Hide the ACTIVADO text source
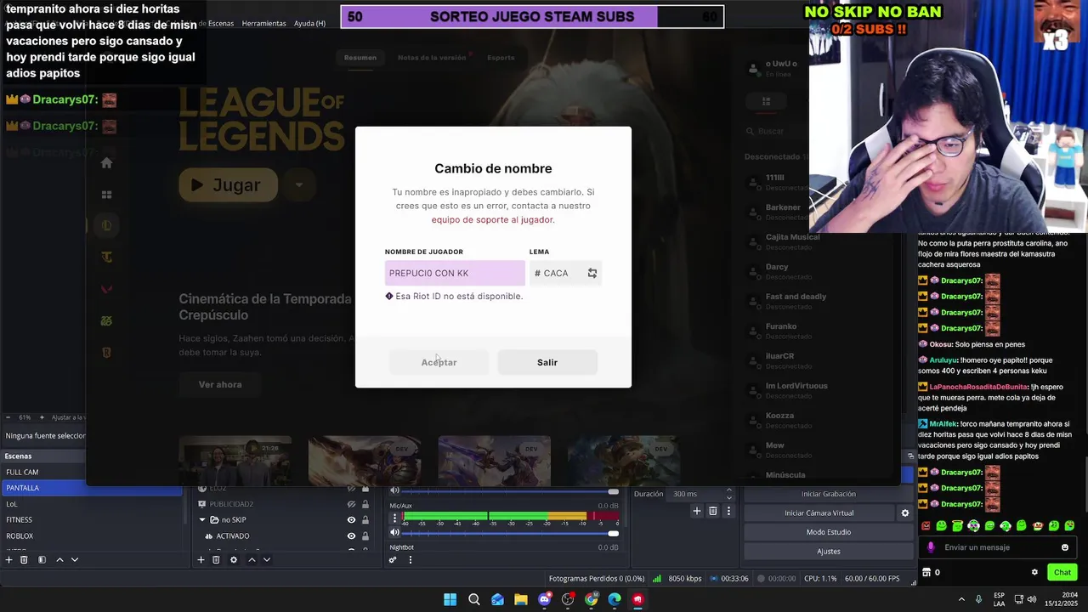 tap(351, 536)
